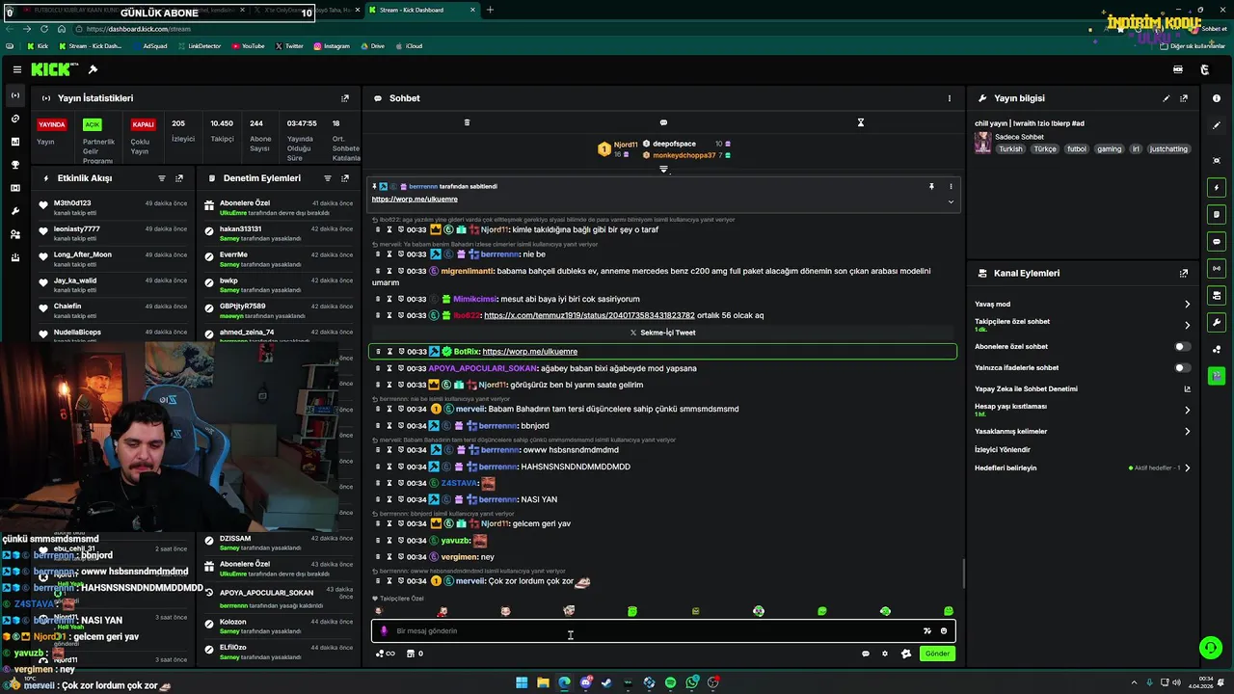The height and width of the screenshot is (694, 1234).
Task: Toggle the wrench widget in right sidebar
Action: [x=1217, y=322]
